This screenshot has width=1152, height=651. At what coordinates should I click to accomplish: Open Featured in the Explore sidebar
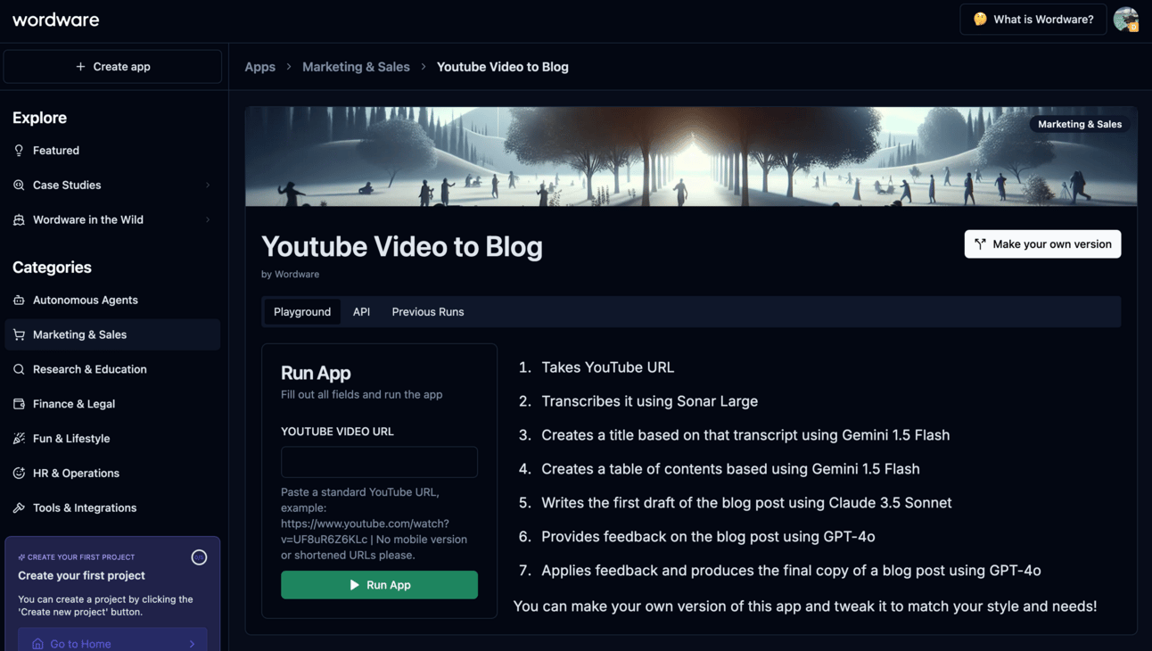[x=112, y=151]
